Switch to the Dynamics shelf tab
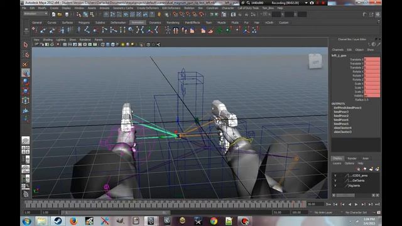 (x=155, y=23)
